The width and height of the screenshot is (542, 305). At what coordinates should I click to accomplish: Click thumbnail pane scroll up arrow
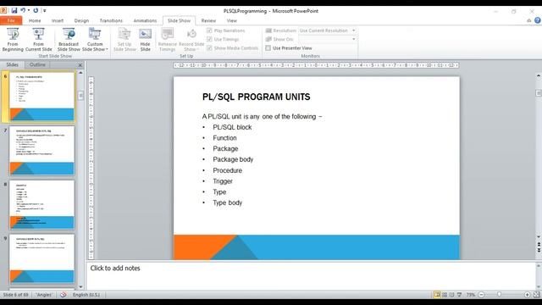(x=80, y=73)
